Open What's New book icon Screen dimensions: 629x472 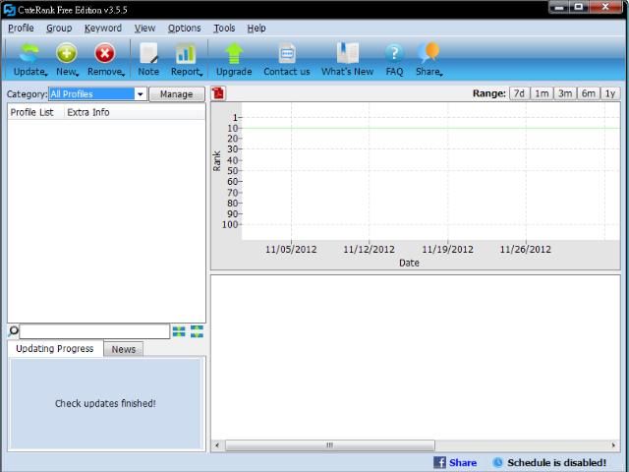347,54
